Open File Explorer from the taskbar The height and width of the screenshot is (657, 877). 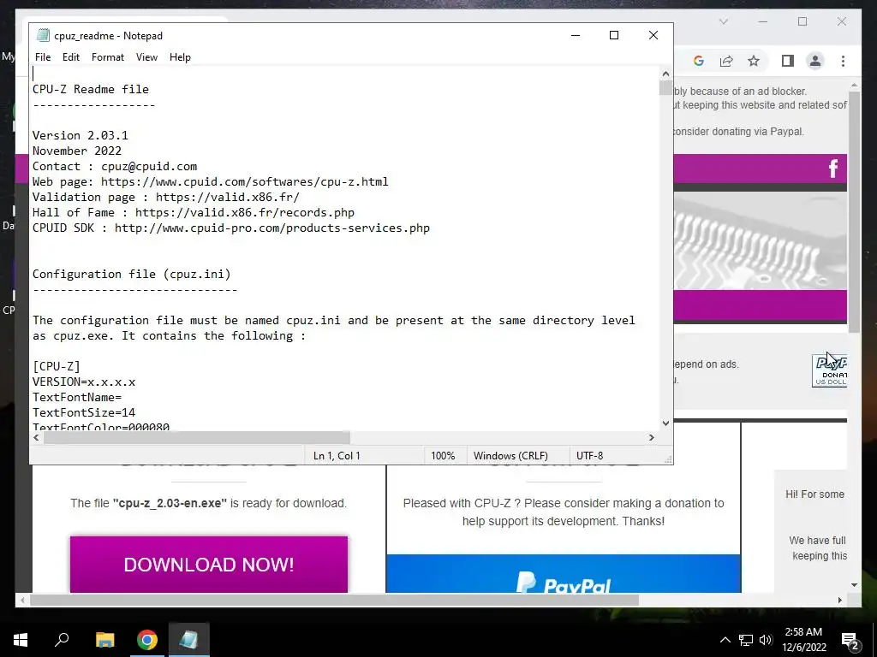click(104, 640)
